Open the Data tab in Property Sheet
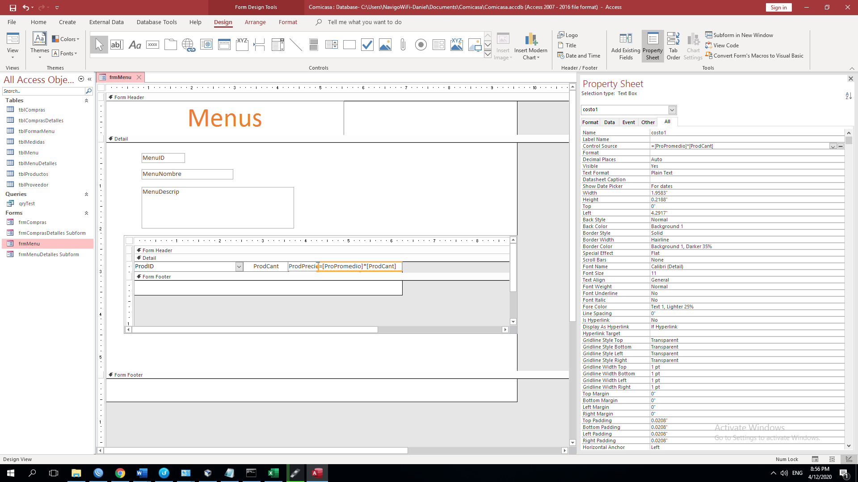This screenshot has width=858, height=482. pyautogui.click(x=610, y=122)
